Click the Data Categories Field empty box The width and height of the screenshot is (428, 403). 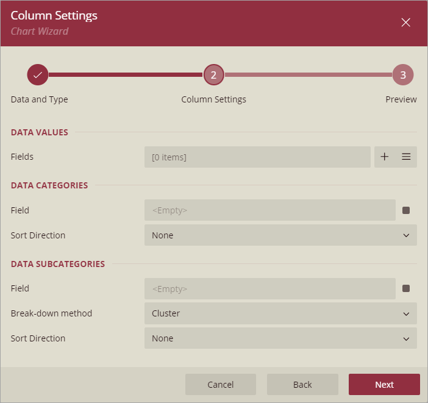click(x=269, y=210)
